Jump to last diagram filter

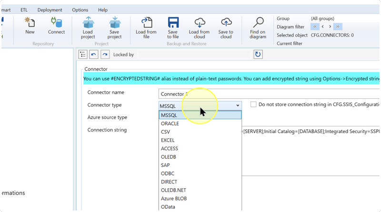338,27
